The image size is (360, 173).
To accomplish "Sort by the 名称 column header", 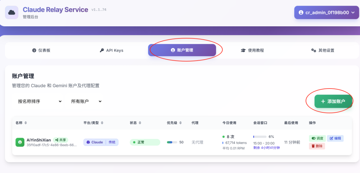I will coord(21,123).
